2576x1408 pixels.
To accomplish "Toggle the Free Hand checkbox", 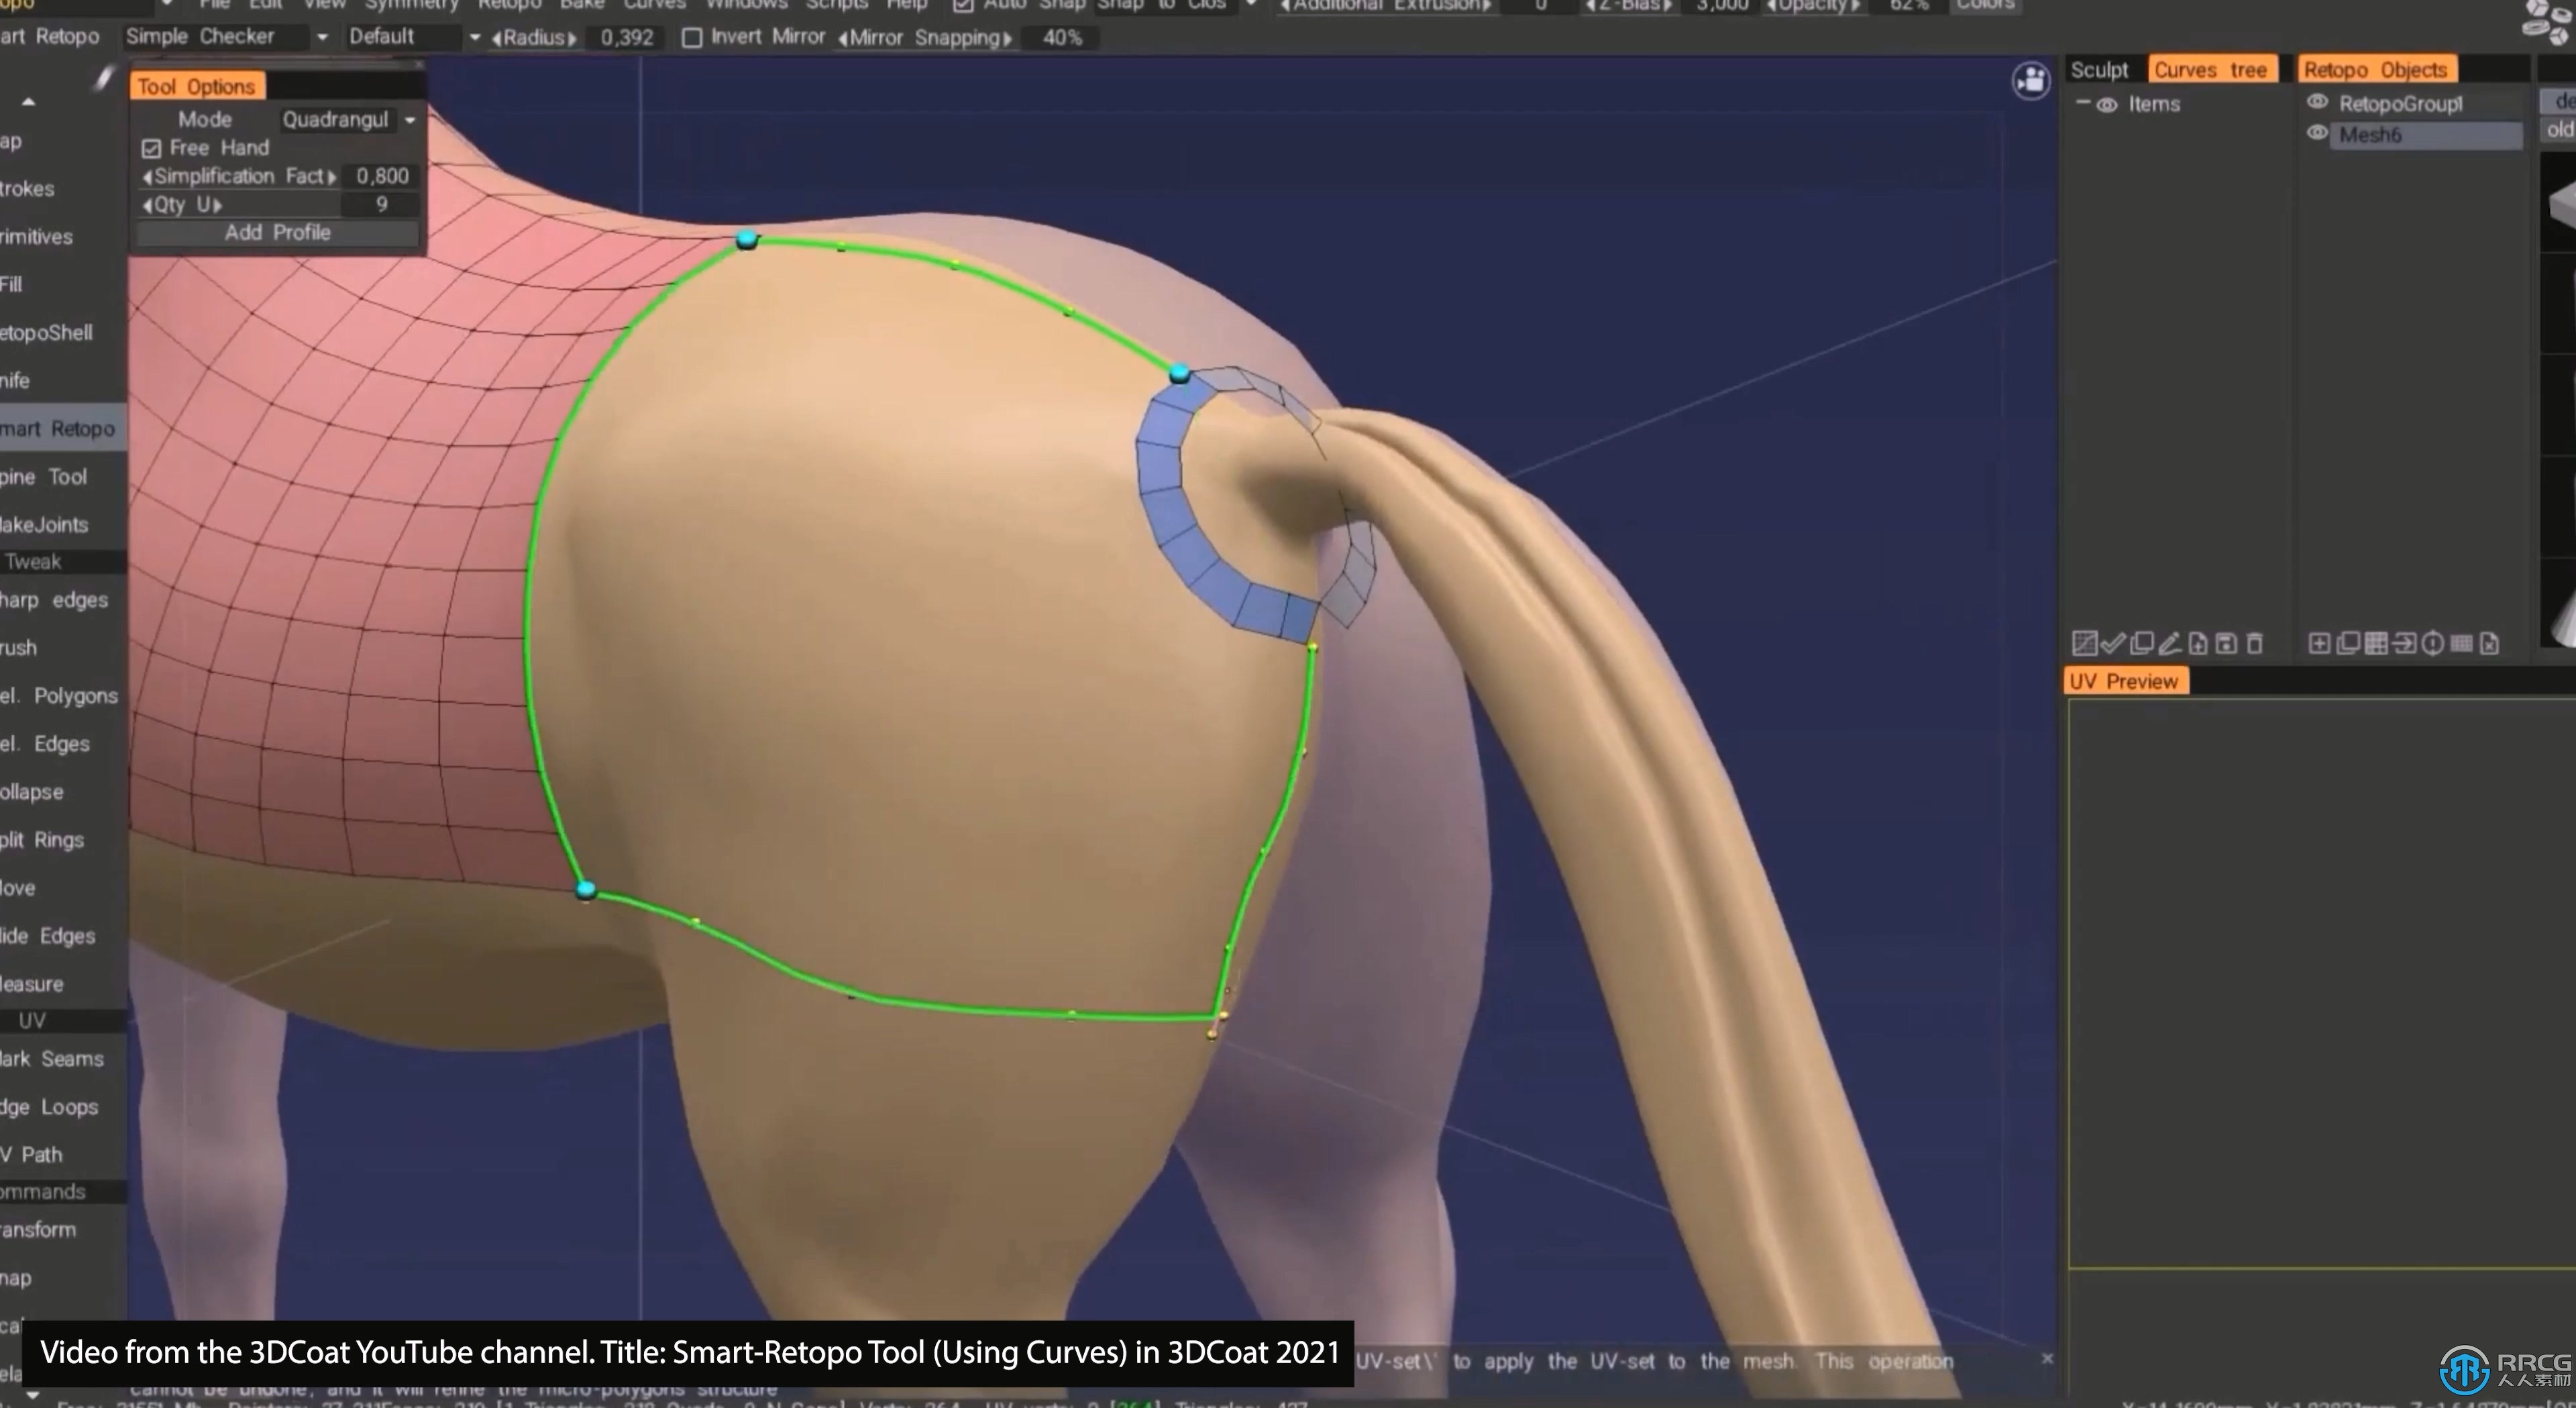I will [151, 149].
